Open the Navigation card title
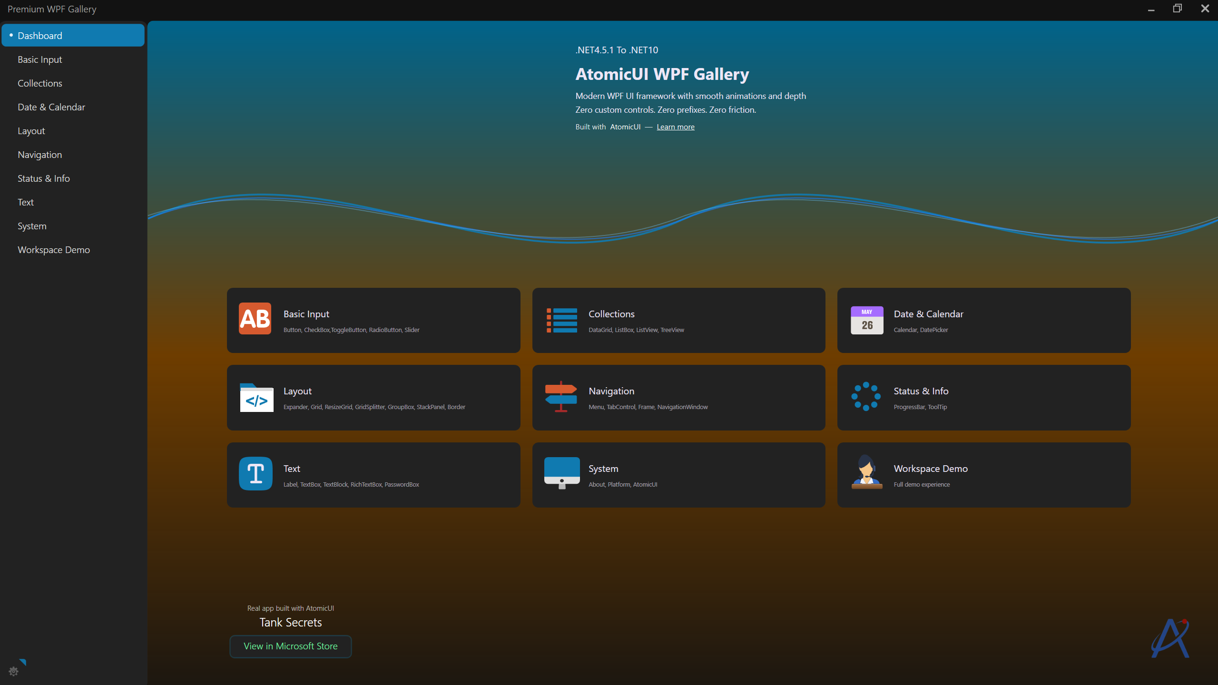The height and width of the screenshot is (685, 1218). tap(611, 391)
